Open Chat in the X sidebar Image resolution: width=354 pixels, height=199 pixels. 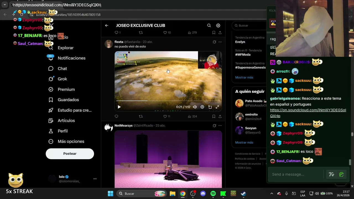point(58,69)
